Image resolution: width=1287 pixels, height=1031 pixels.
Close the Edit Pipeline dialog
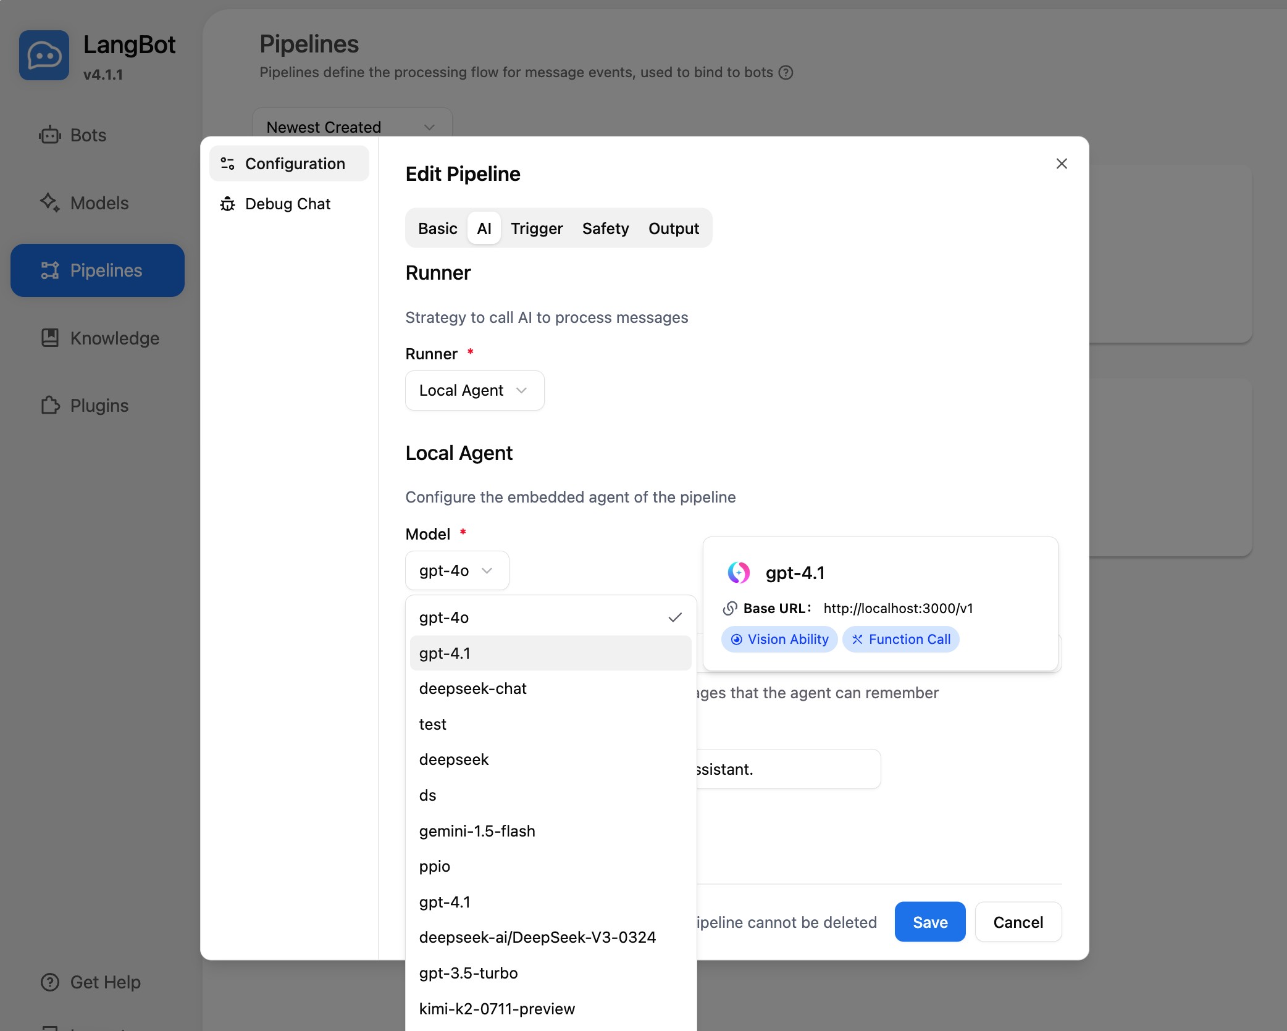point(1061,164)
